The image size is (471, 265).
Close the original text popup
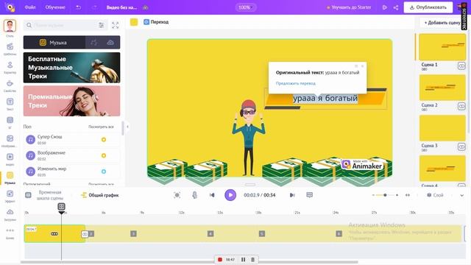tap(363, 66)
